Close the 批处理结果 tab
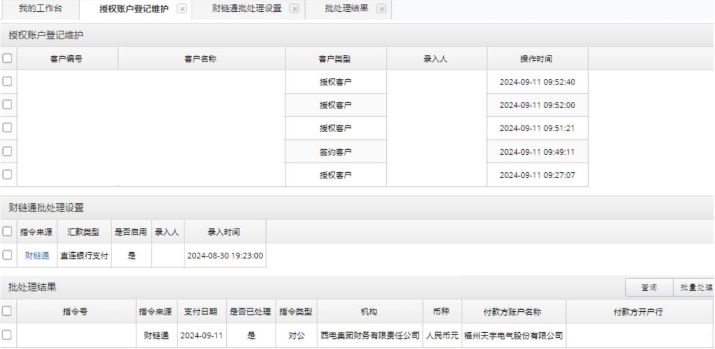 click(381, 9)
